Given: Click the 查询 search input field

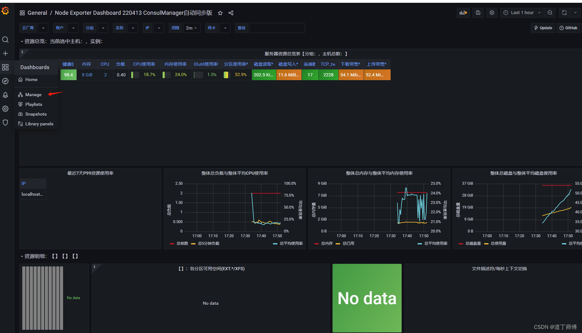Looking at the screenshot, I should coord(277,28).
